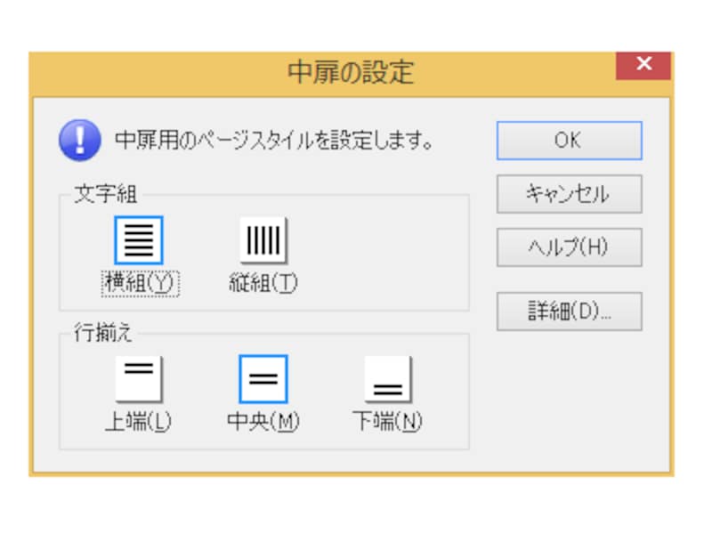The width and height of the screenshot is (712, 534).
Task: Click the 中央(M) label text
Action: coord(263,421)
